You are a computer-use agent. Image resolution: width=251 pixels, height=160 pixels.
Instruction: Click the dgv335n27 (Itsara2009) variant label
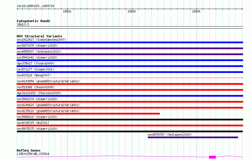(x=36, y=63)
